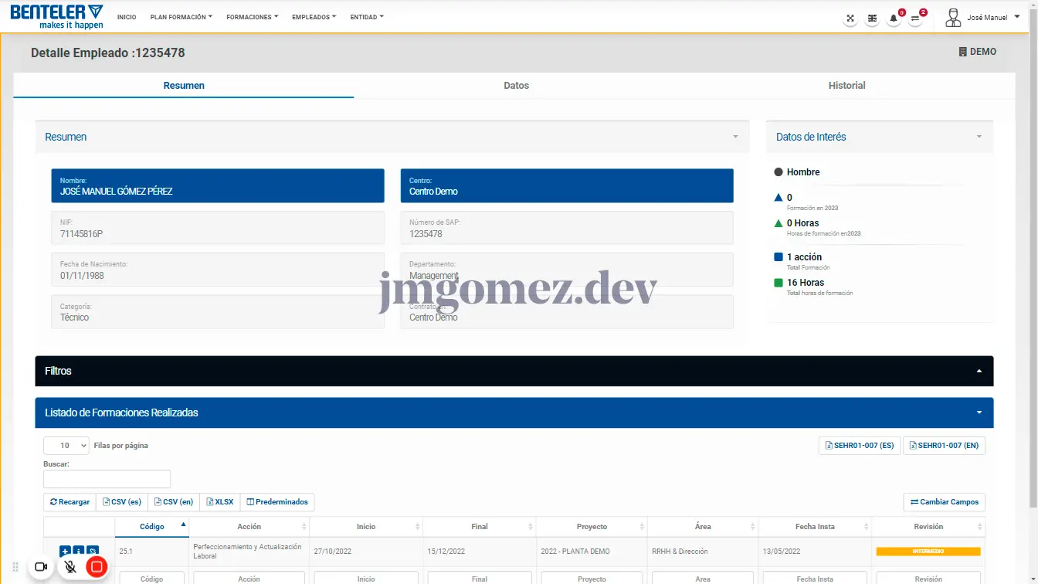Switch to the Historial tab
Viewport: 1038px width, 584px height.
[846, 86]
